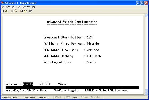The image size is (149, 100).
Task: Open the View menu
Action: 14,7
